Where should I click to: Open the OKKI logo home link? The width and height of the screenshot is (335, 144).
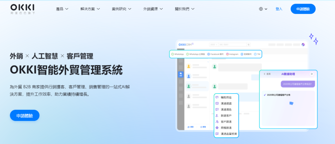[x=23, y=9]
